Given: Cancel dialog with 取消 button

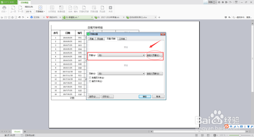Looking at the screenshot, I should [158, 97].
